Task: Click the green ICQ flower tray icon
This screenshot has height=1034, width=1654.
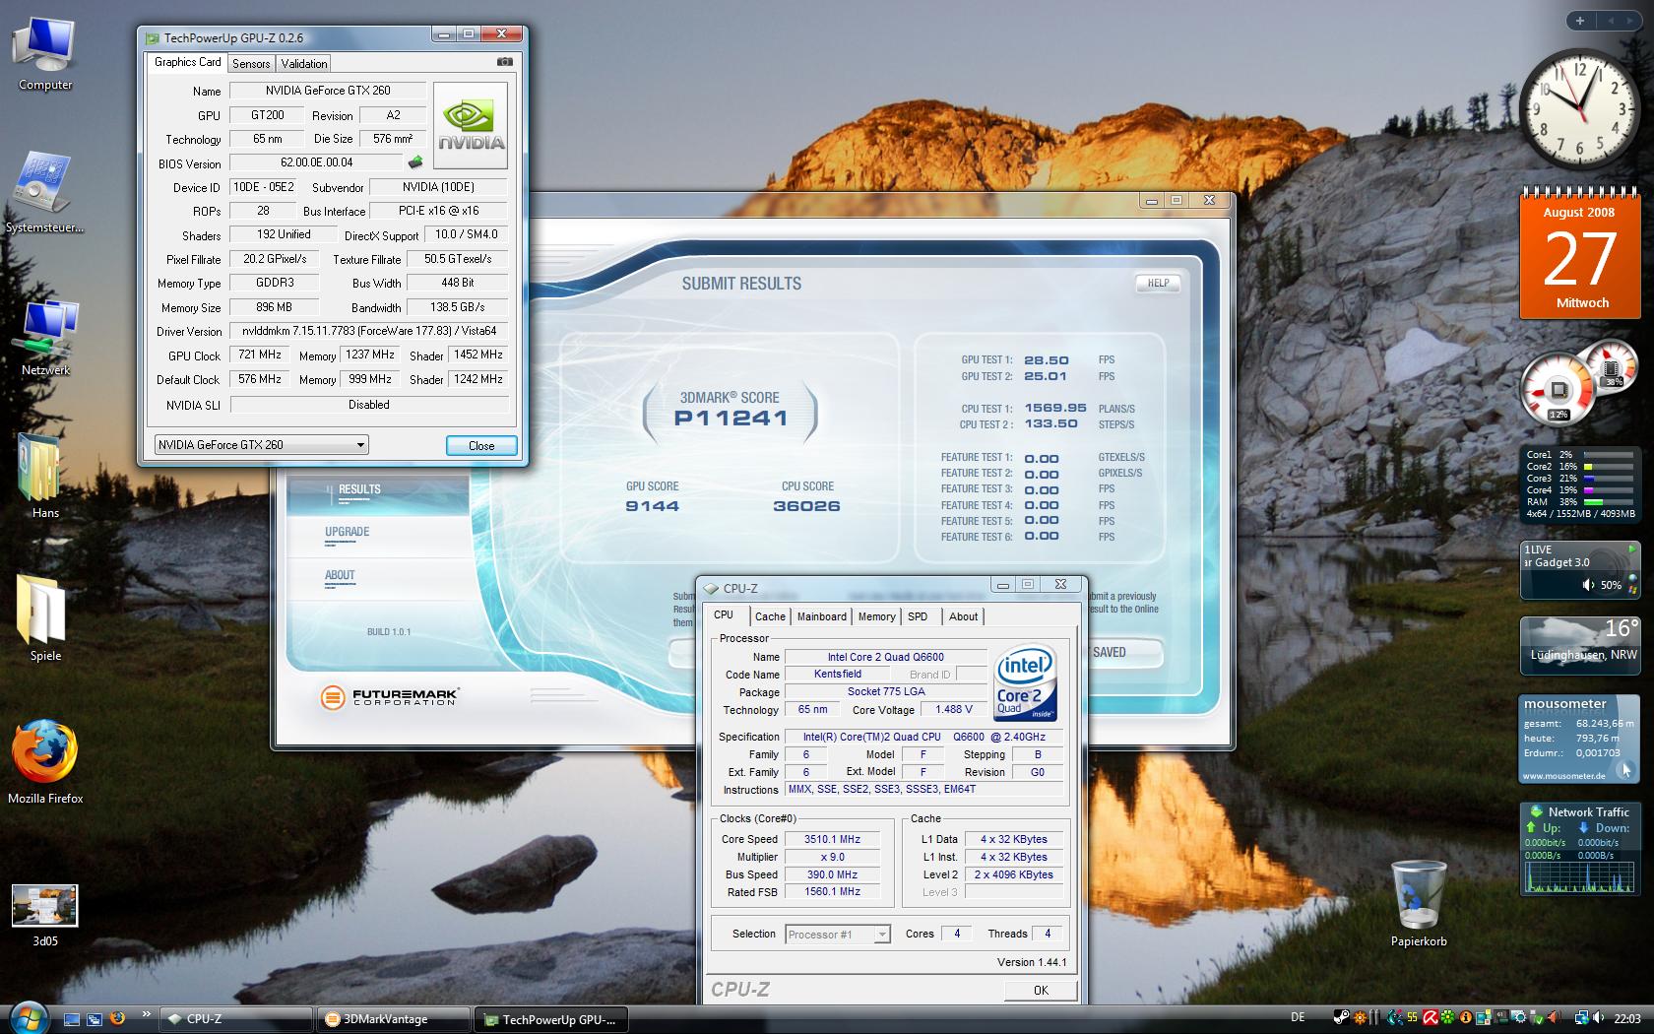Action: click(x=1448, y=1018)
